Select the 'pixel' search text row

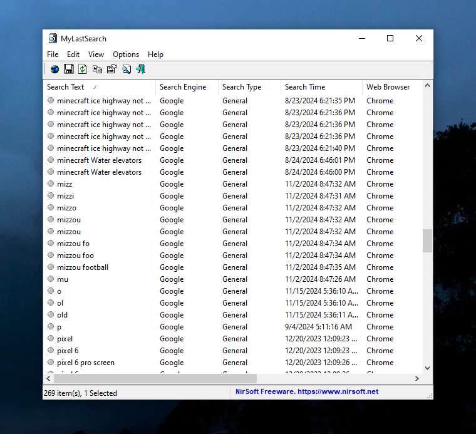click(x=233, y=338)
